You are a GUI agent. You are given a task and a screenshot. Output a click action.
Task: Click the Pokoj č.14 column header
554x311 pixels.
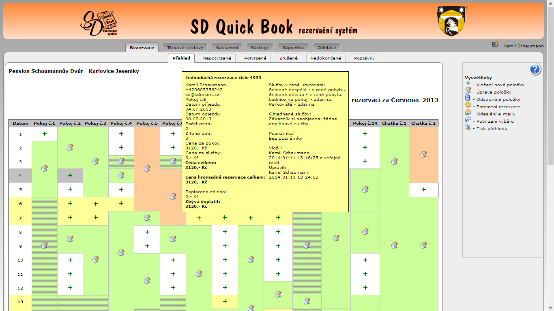tap(365, 124)
